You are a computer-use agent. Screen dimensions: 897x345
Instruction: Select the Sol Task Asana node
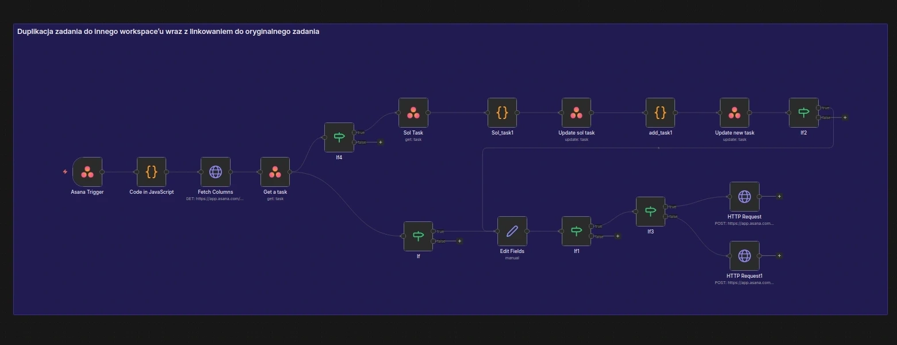[x=413, y=112]
